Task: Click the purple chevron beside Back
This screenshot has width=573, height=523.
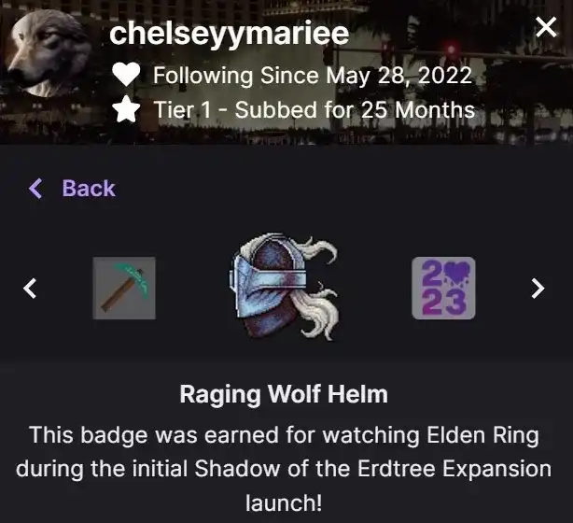Action: coord(35,189)
